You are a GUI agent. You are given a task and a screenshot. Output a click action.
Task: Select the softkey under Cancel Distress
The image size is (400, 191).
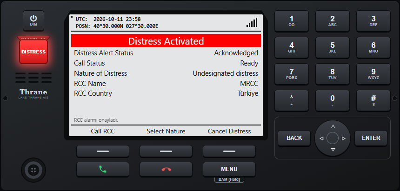click(x=229, y=151)
